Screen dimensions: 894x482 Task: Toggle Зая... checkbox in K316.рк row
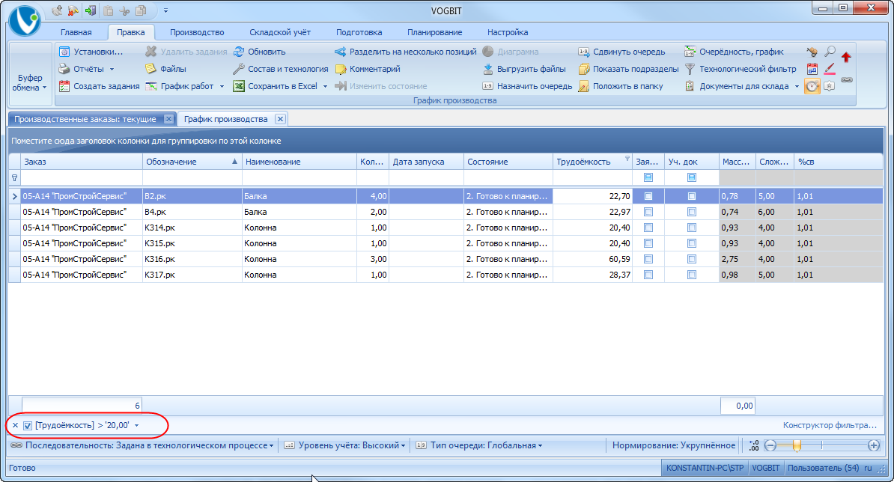pos(648,259)
